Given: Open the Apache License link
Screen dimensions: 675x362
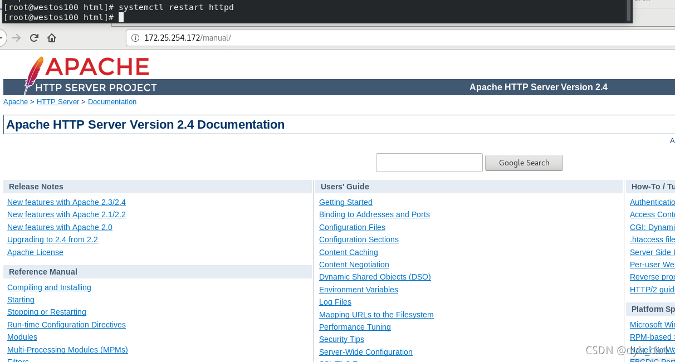Looking at the screenshot, I should click(x=35, y=252).
